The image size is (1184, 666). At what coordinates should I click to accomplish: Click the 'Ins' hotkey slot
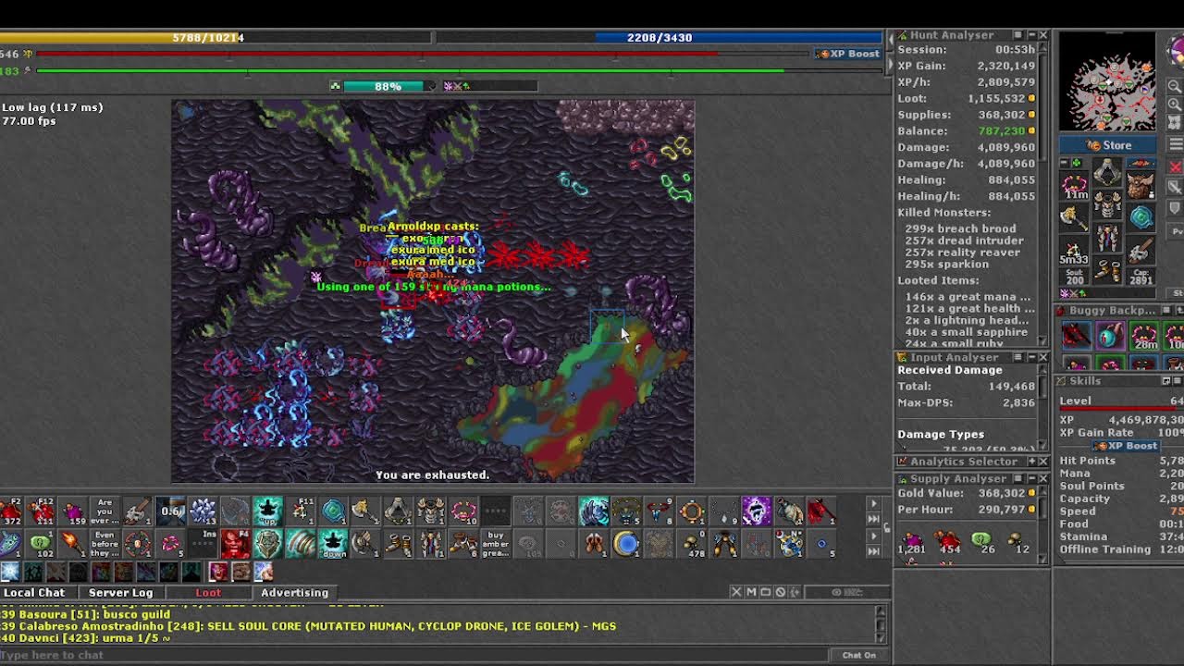point(203,544)
